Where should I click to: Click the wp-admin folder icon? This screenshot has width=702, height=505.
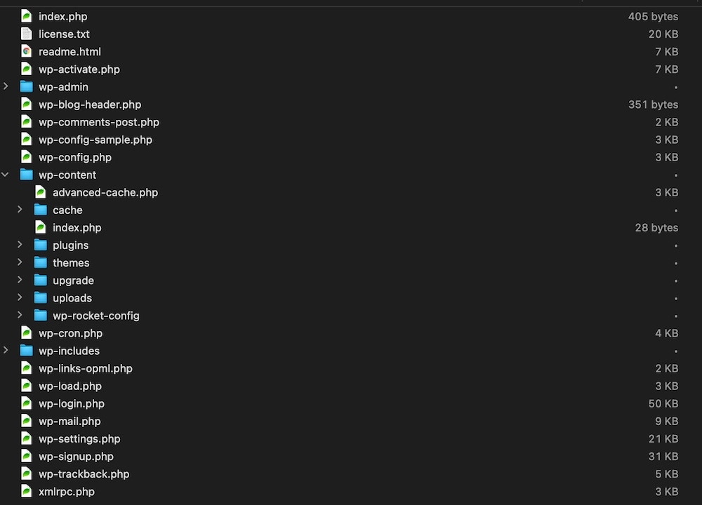pos(27,87)
